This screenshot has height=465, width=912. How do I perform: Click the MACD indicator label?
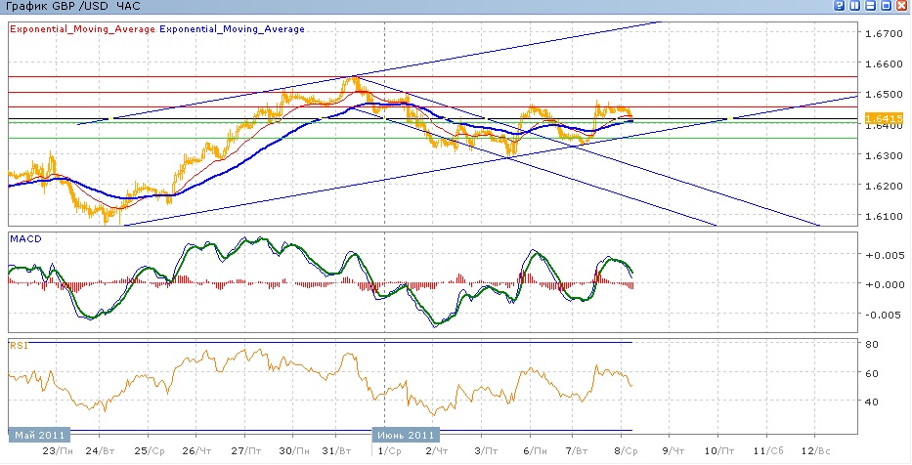(25, 239)
